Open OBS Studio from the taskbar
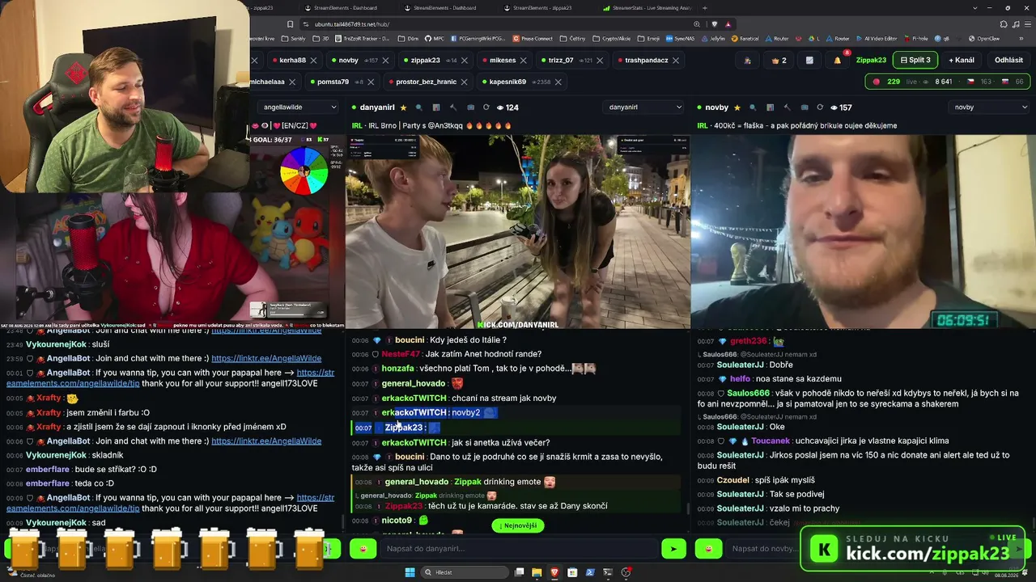The height and width of the screenshot is (582, 1036). tap(626, 572)
